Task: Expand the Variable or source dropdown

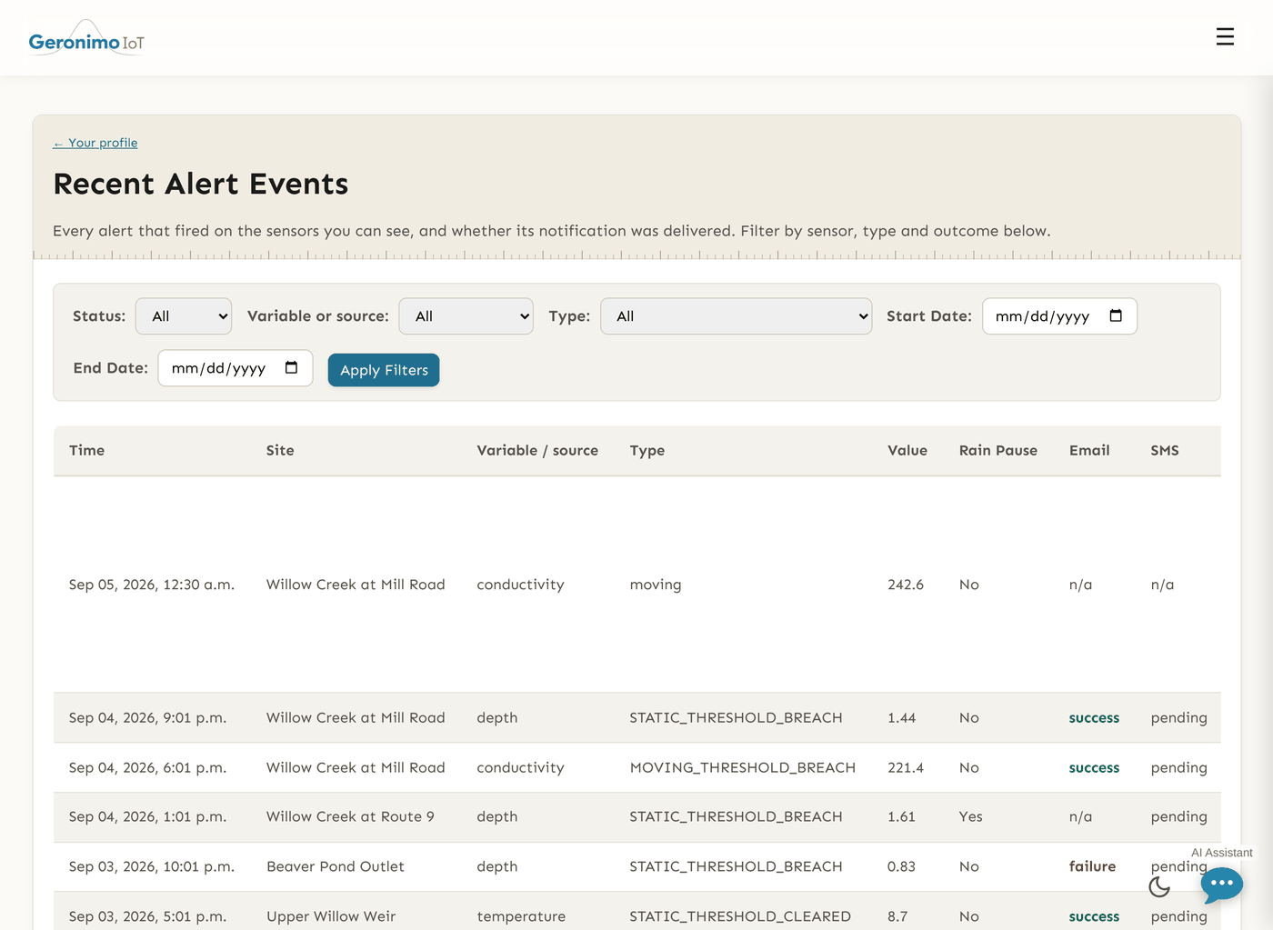Action: pyautogui.click(x=466, y=316)
